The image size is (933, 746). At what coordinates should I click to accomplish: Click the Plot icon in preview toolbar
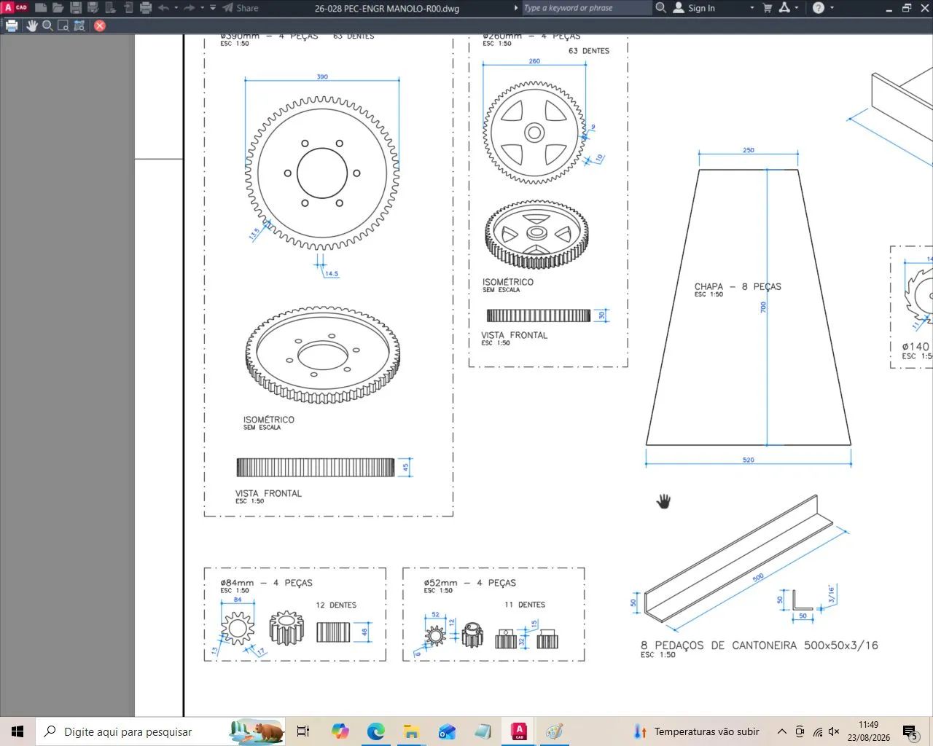click(12, 25)
